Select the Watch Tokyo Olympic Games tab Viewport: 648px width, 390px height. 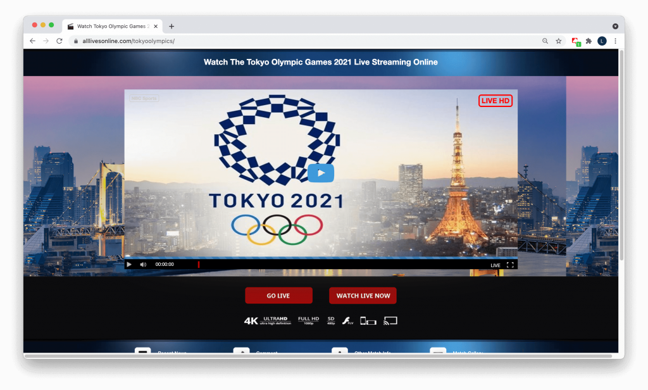tap(112, 26)
